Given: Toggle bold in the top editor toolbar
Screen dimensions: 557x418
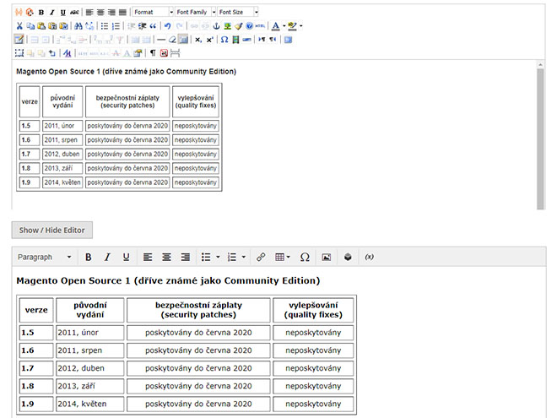Looking at the screenshot, I should pyautogui.click(x=41, y=12).
